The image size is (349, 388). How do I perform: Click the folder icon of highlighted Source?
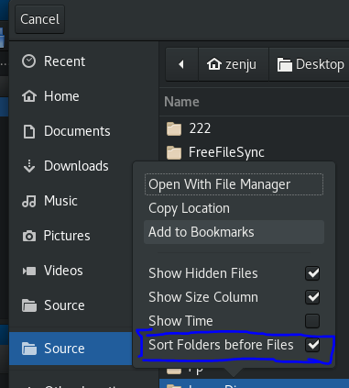coord(29,349)
